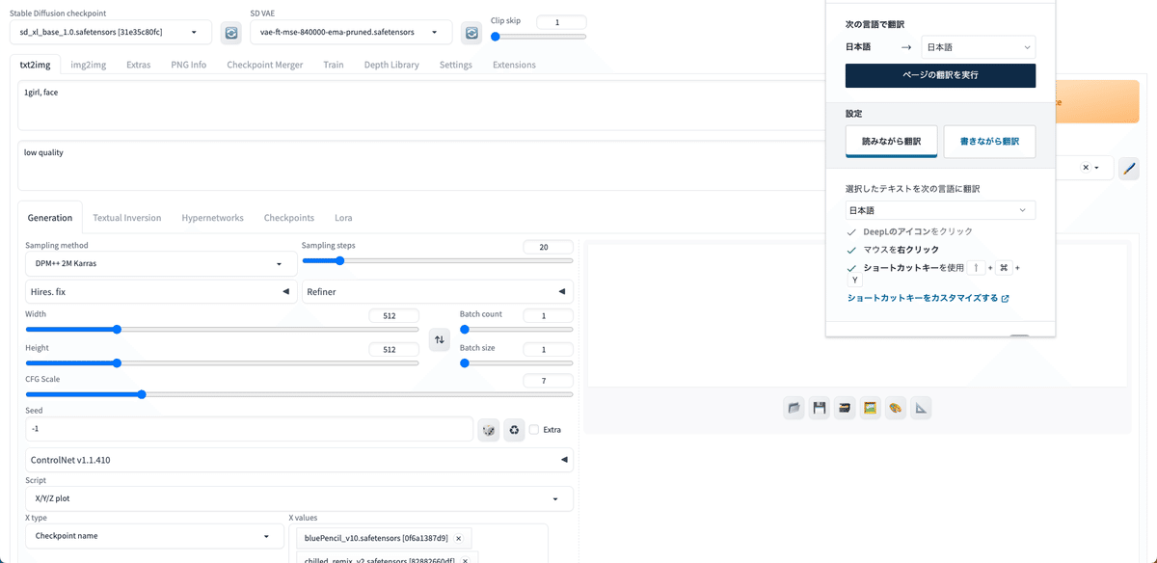
Task: Reuse last seed with recycle icon
Action: pos(515,430)
